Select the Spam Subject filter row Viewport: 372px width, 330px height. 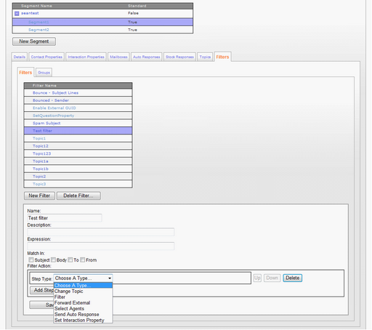click(x=78, y=123)
